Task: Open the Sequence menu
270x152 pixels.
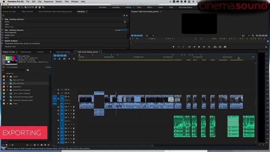Action: coord(49,2)
